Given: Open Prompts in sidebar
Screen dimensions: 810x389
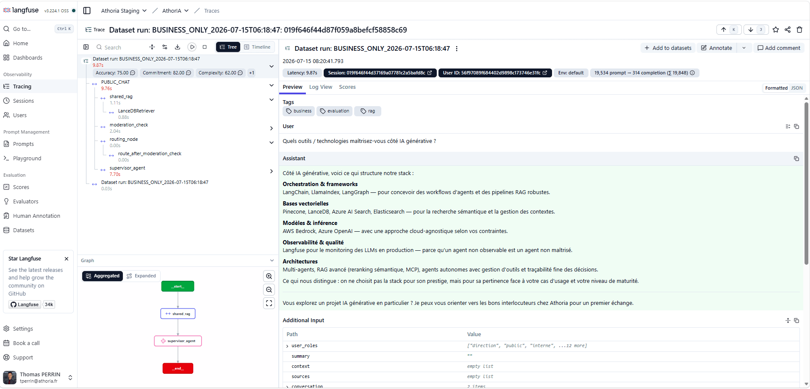Looking at the screenshot, I should (39, 144).
